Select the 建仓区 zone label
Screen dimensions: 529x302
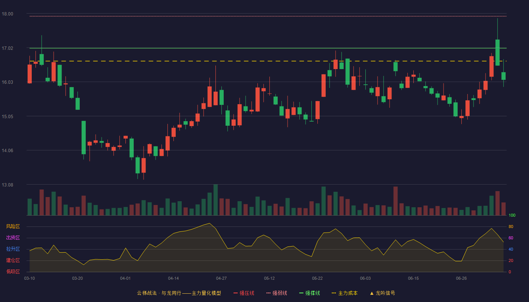pos(13,260)
